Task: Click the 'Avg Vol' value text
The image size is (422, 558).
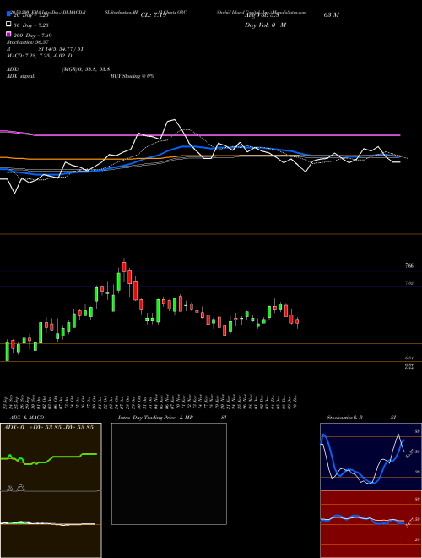Action: pos(261,15)
